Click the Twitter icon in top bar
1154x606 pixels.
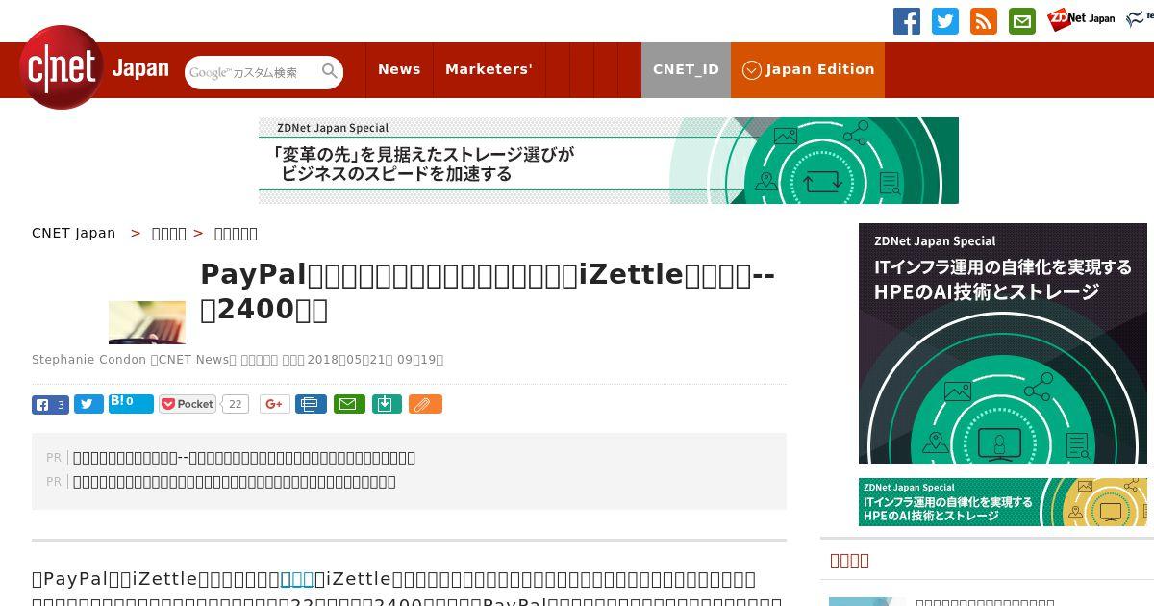point(945,21)
